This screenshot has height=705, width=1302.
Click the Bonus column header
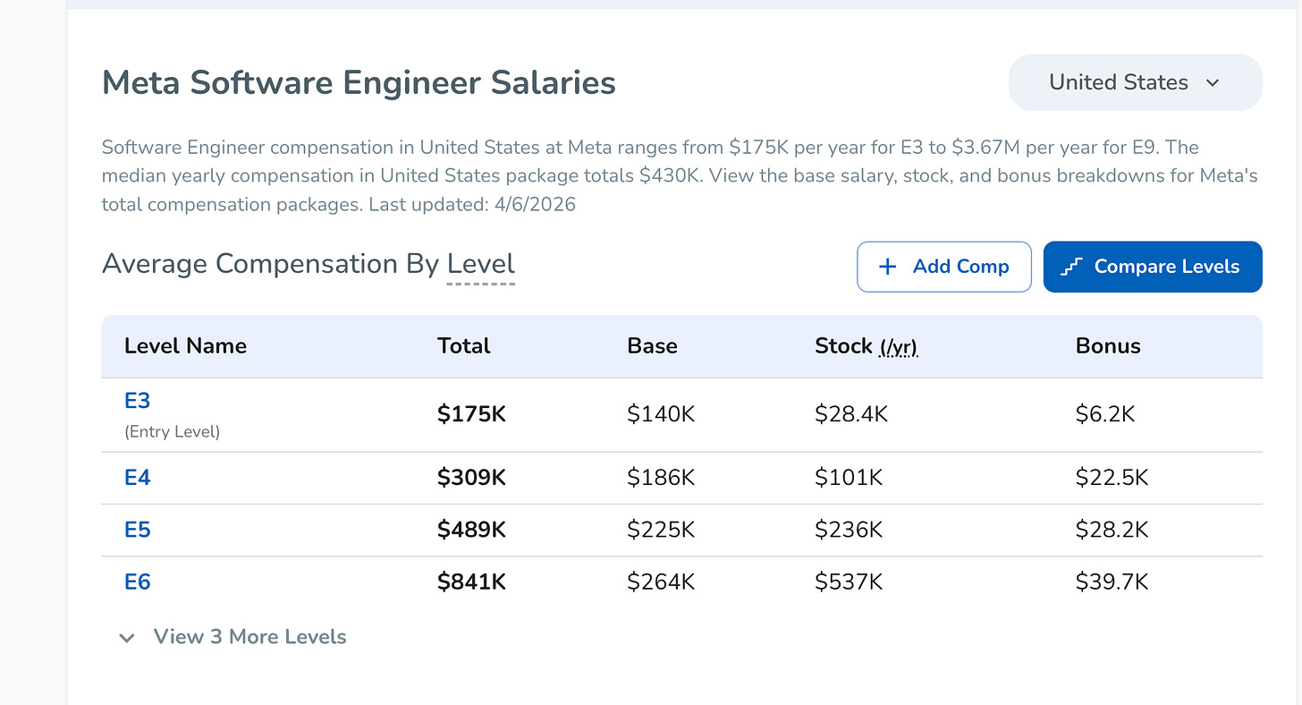1107,346
